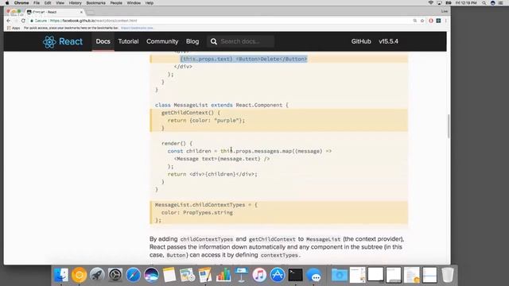Open Launchpad rocket icon in dock
The image size is (509, 286).
click(97, 275)
